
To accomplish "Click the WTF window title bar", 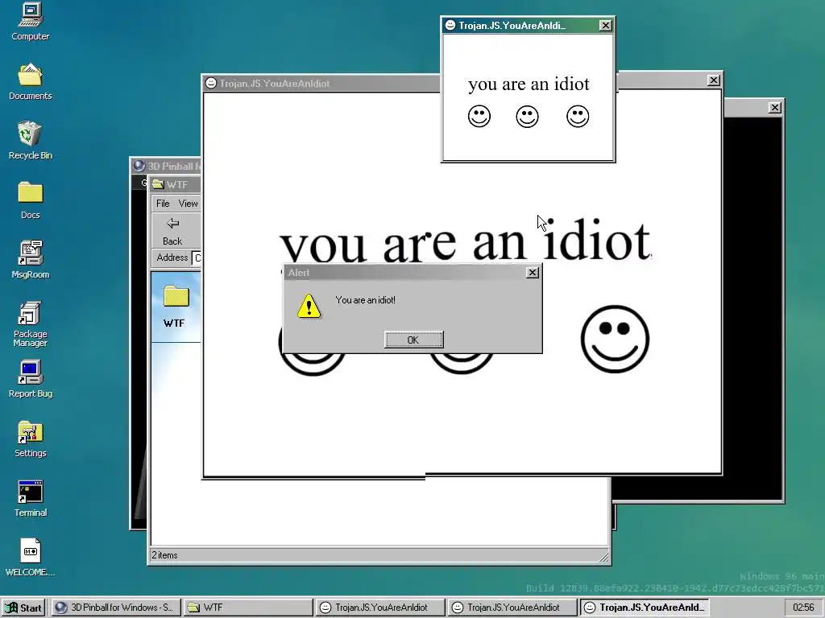I will pos(175,184).
